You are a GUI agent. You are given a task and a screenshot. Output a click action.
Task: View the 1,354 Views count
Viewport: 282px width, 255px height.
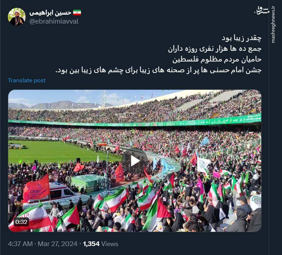click(101, 244)
